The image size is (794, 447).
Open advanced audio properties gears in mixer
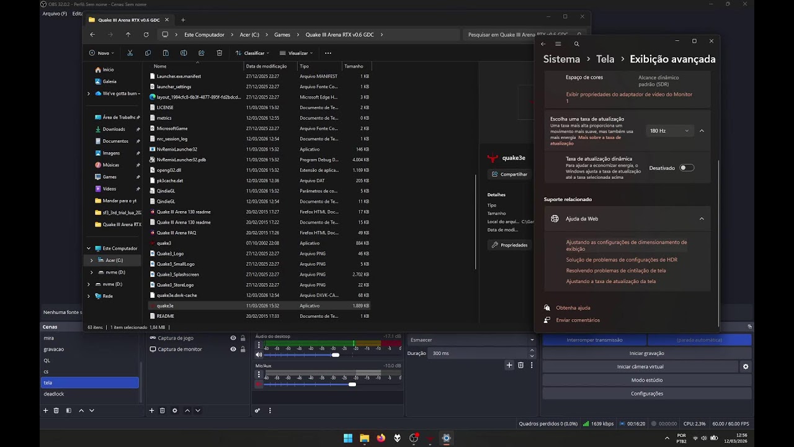(257, 410)
